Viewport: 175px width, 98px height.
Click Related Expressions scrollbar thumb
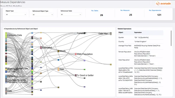[x=171, y=38]
